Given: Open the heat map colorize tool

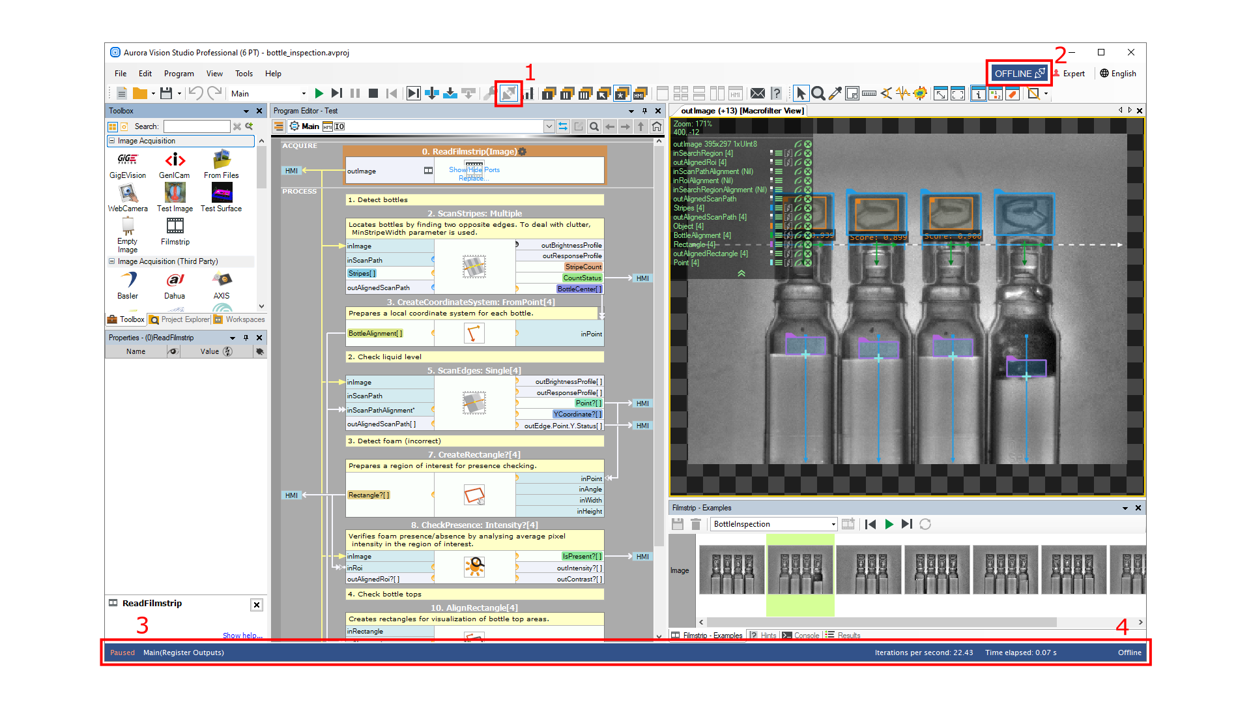Looking at the screenshot, I should [920, 93].
